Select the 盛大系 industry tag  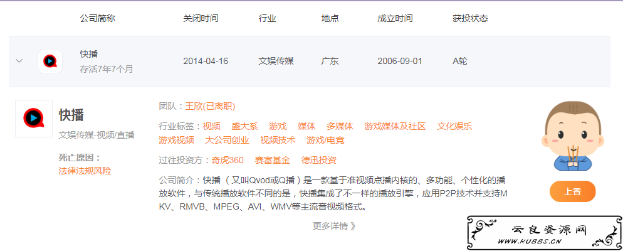(x=244, y=127)
